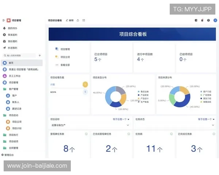219x175 pixels.
Task: Toggle 朋友介绍 legend in 项目来源分布
Action: pos(206,98)
